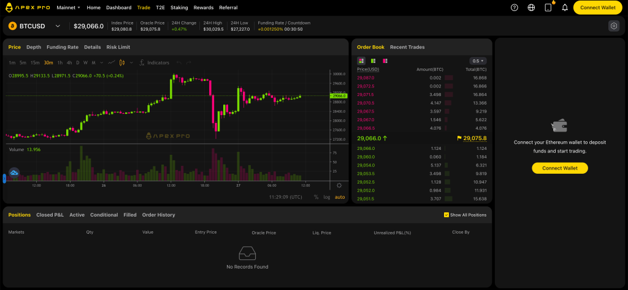Viewport: 628px width, 290px height.
Task: Select the 5m timeframe
Action: click(23, 63)
